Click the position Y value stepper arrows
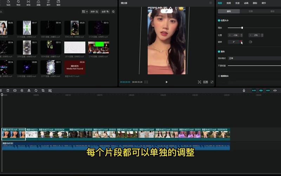The width and height of the screenshot is (281, 176). pos(262,35)
